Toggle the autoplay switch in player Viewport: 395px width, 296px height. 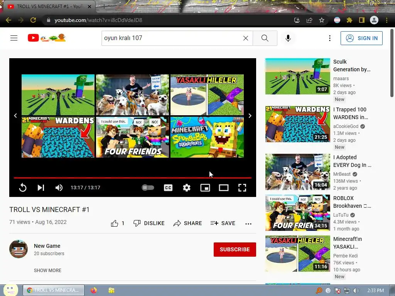pos(148,188)
